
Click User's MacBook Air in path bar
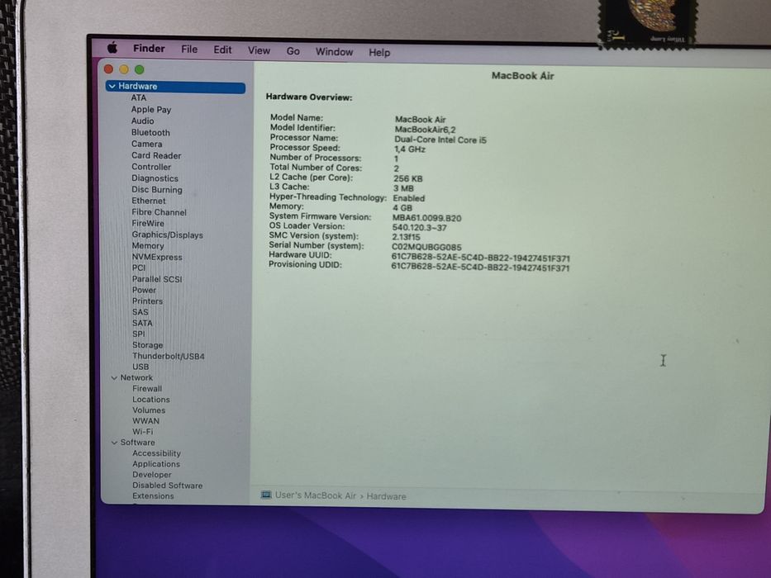pos(315,495)
